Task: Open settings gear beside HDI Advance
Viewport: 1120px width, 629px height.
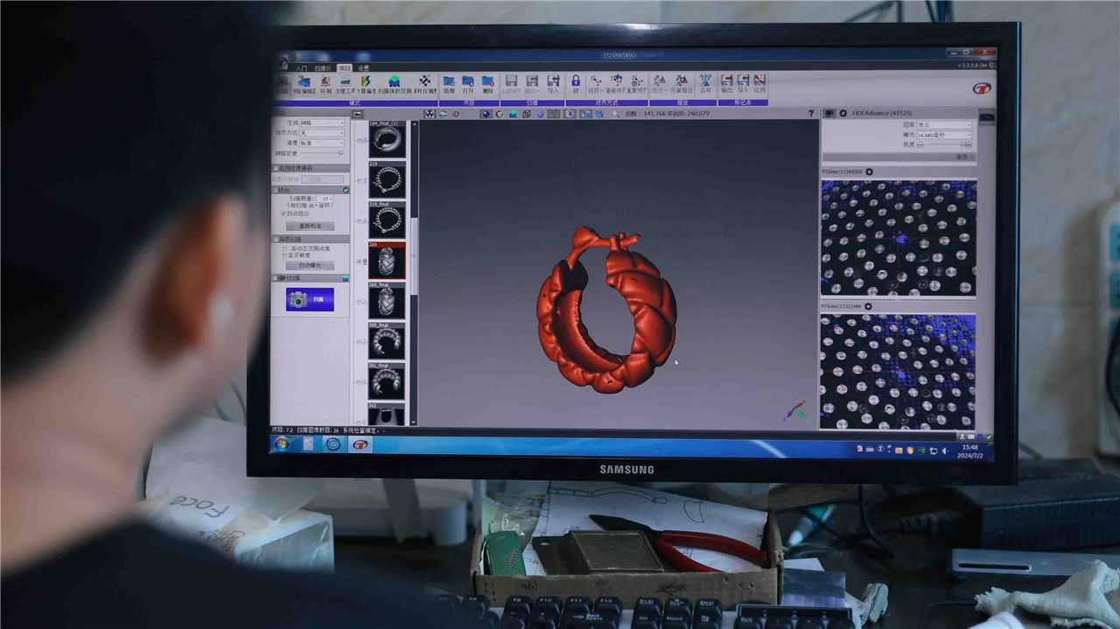Action: 843,114
